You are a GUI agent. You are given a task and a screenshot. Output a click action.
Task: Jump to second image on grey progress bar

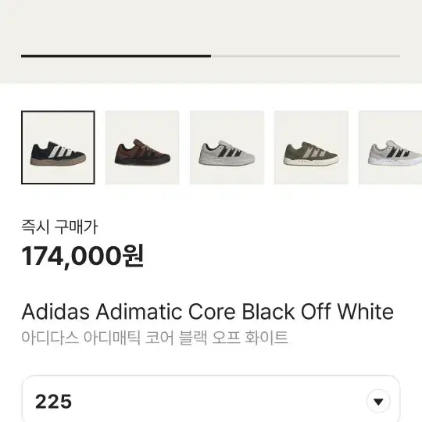[x=306, y=56]
